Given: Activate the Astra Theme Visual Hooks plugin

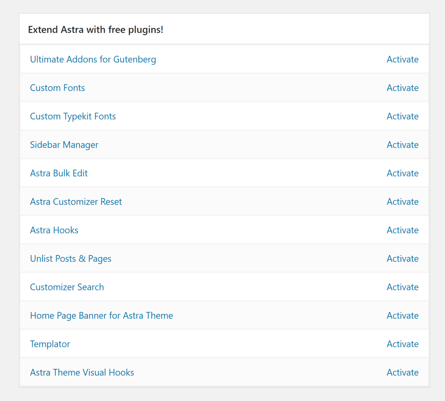Looking at the screenshot, I should [403, 372].
